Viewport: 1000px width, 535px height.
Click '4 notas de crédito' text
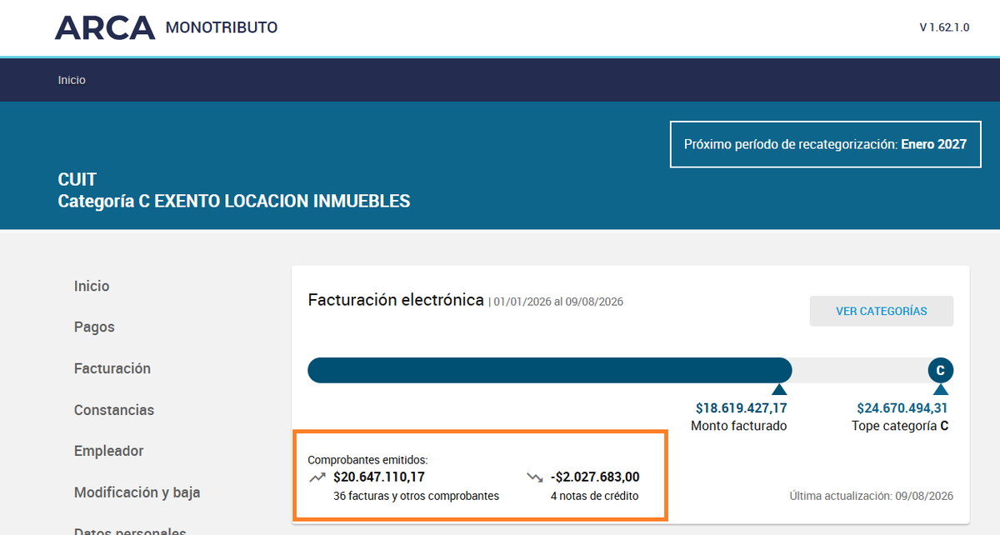(595, 496)
